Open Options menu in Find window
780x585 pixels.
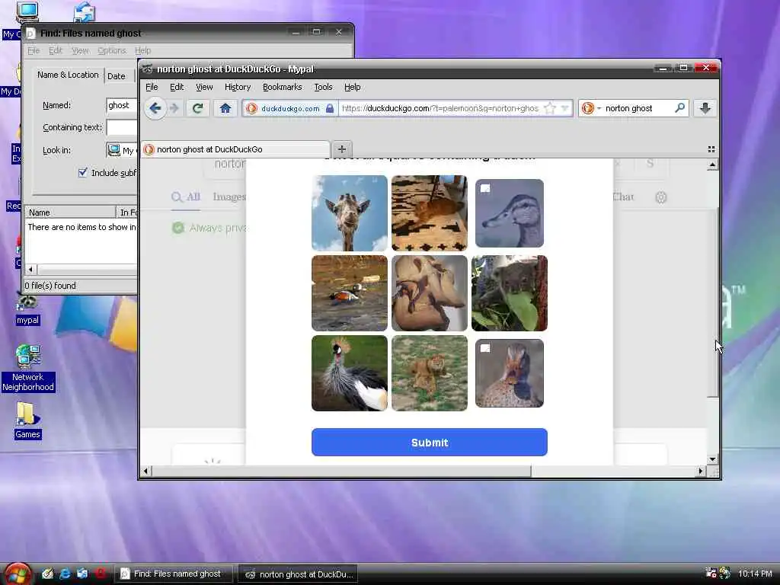[111, 51]
